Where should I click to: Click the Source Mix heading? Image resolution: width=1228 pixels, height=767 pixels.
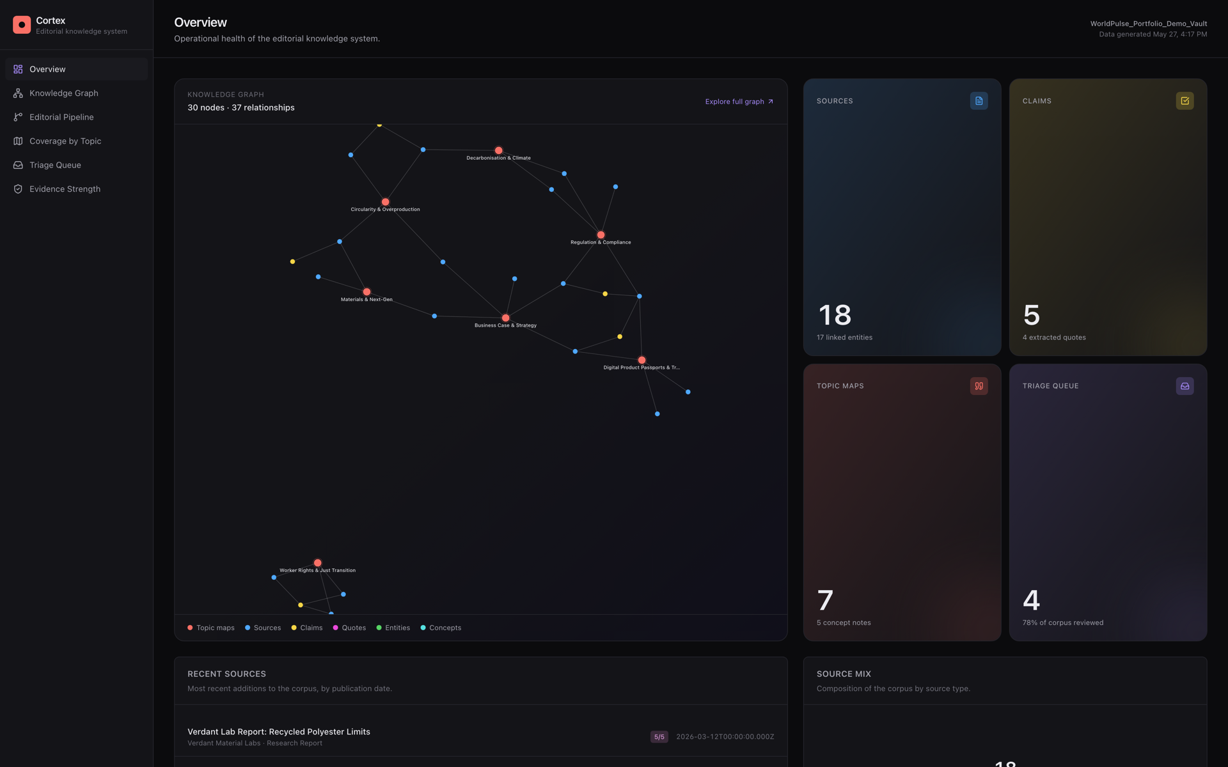pos(844,674)
